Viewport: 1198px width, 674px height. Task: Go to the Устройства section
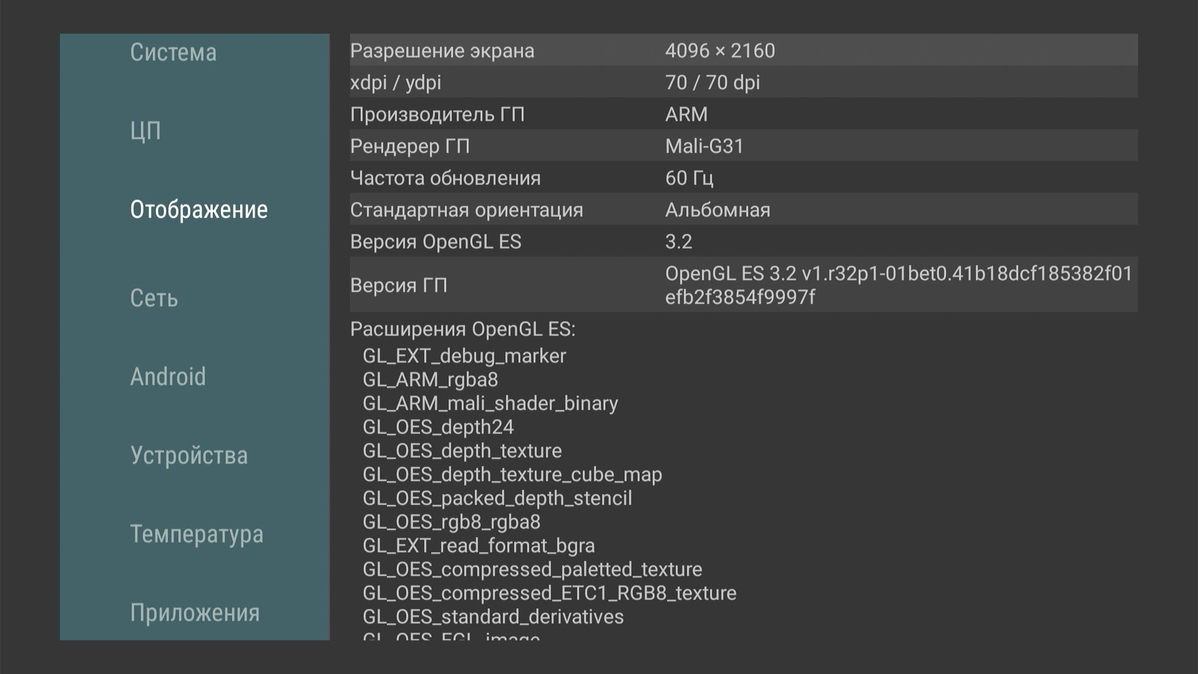[x=189, y=456]
